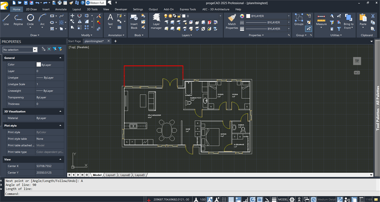Open the Annotate ribbon tab

[61, 9]
